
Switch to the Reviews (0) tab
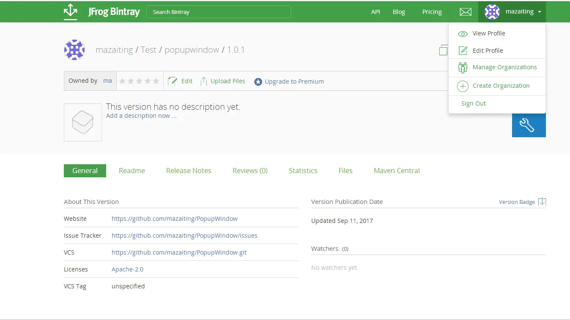click(250, 171)
